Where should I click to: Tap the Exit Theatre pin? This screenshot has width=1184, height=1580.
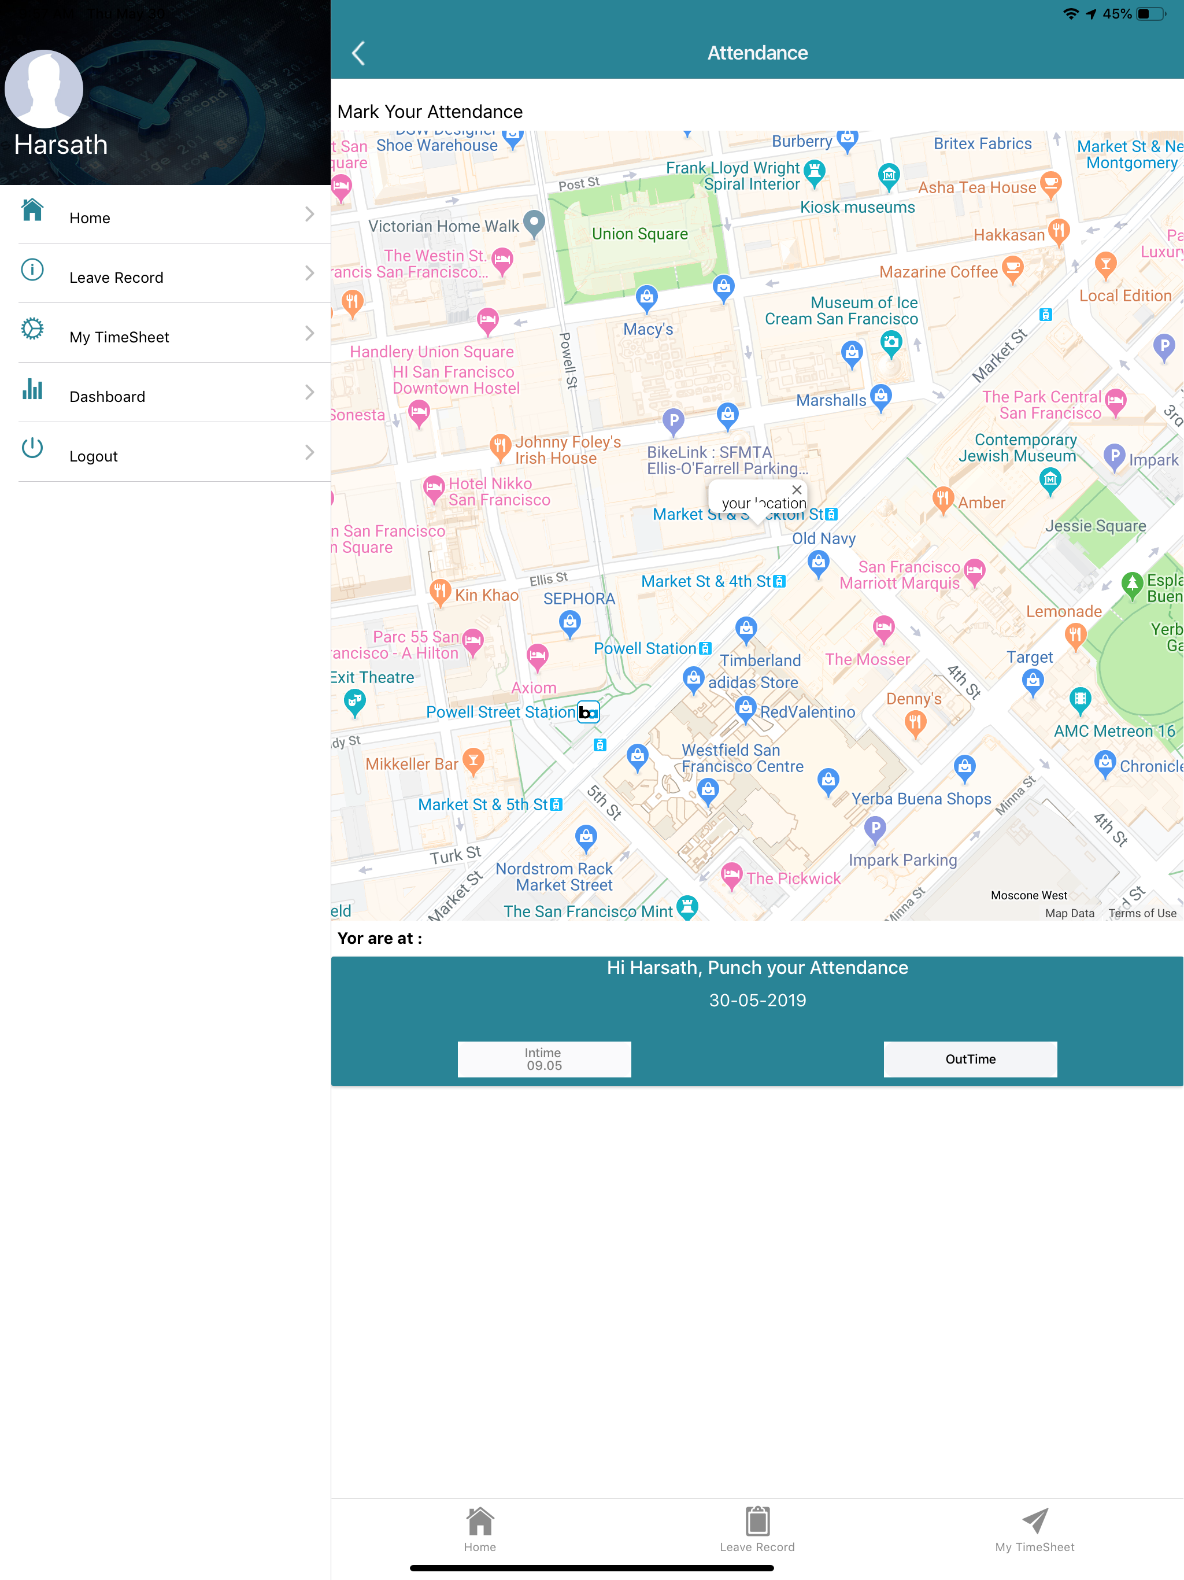(354, 704)
